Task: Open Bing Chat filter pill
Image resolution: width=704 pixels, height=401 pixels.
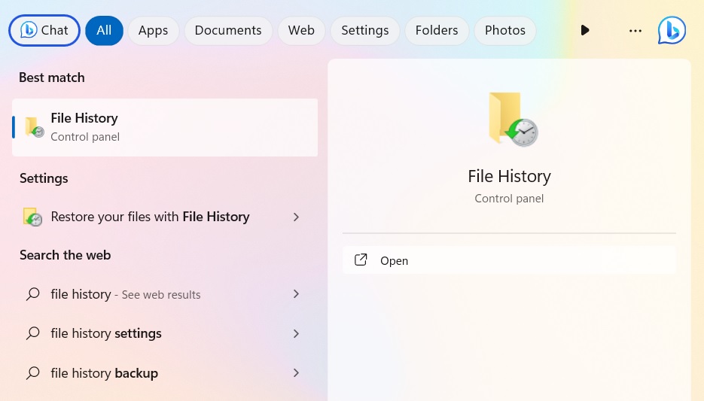Action: coord(44,31)
